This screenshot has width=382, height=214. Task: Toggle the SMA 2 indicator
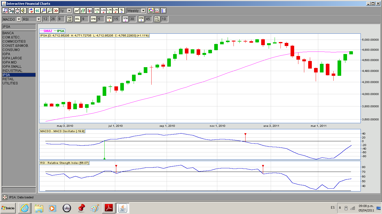click(126, 19)
